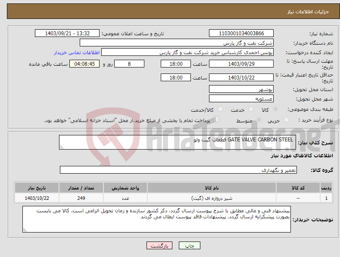Click the resize handle of description box
This screenshot has height=257, width=340.
tap(62, 147)
